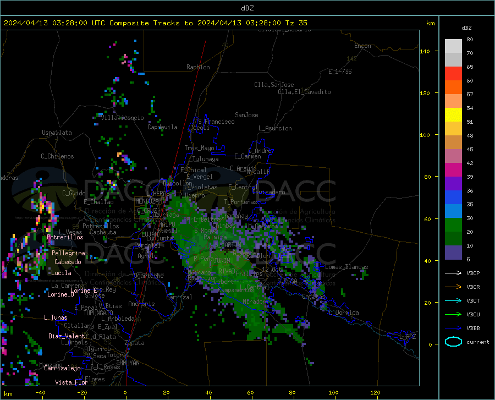Click the 'Diaz_Valent' station label
Screen dimensions: 495x400
point(67,336)
